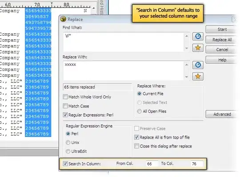Select the Unix regular expression engine
This screenshot has width=240, height=177.
point(68,143)
